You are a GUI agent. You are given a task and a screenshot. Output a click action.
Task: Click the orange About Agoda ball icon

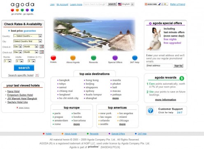[73, 58]
